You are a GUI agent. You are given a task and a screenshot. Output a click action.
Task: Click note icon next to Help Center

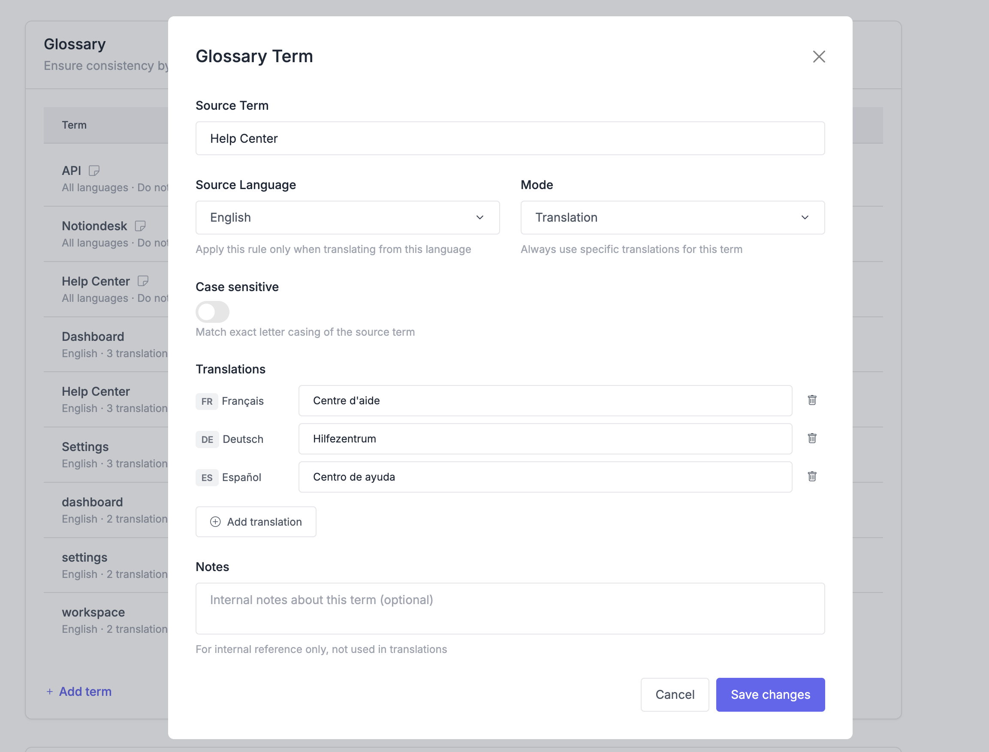click(143, 281)
